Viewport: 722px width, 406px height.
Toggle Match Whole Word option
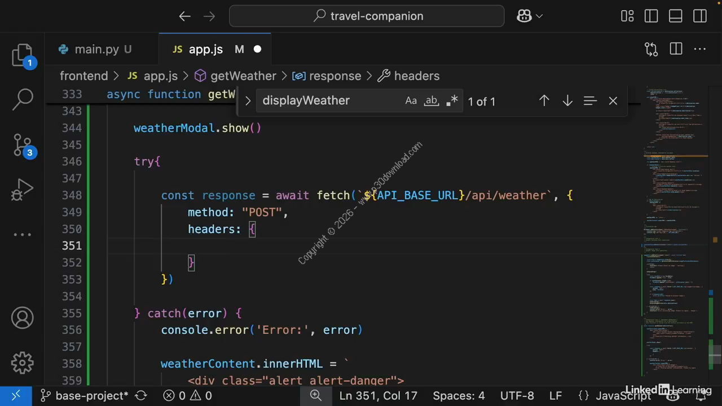point(432,101)
